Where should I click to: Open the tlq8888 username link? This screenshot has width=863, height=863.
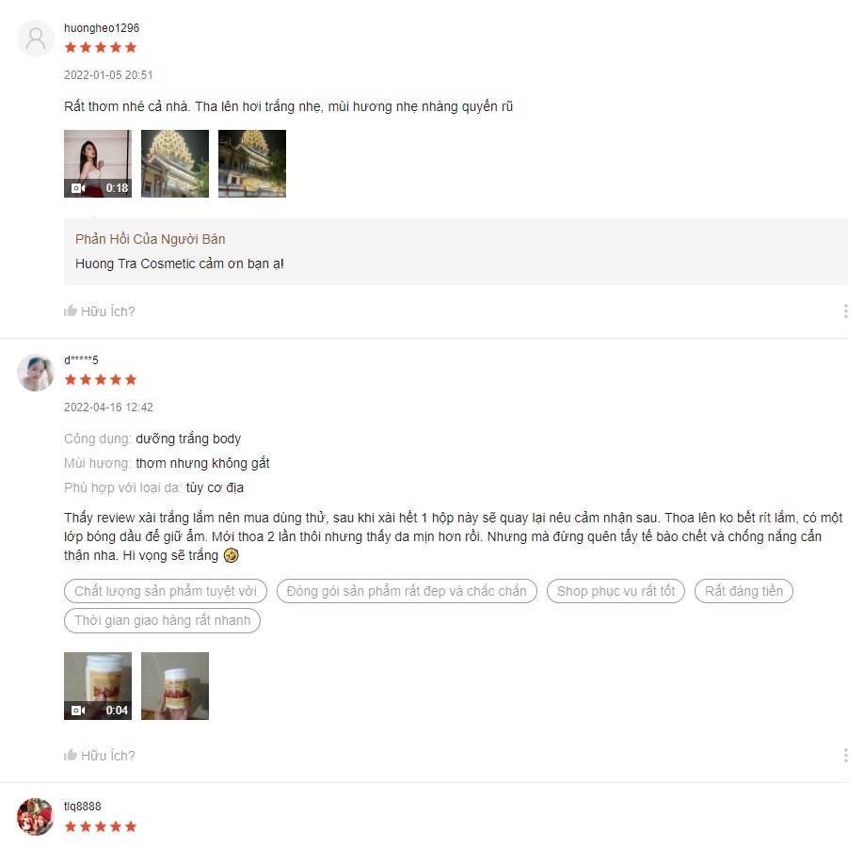pos(83,807)
